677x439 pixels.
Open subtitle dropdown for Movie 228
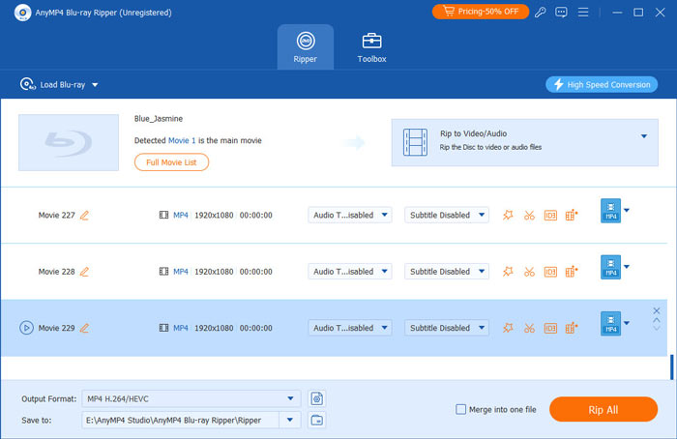pyautogui.click(x=447, y=272)
